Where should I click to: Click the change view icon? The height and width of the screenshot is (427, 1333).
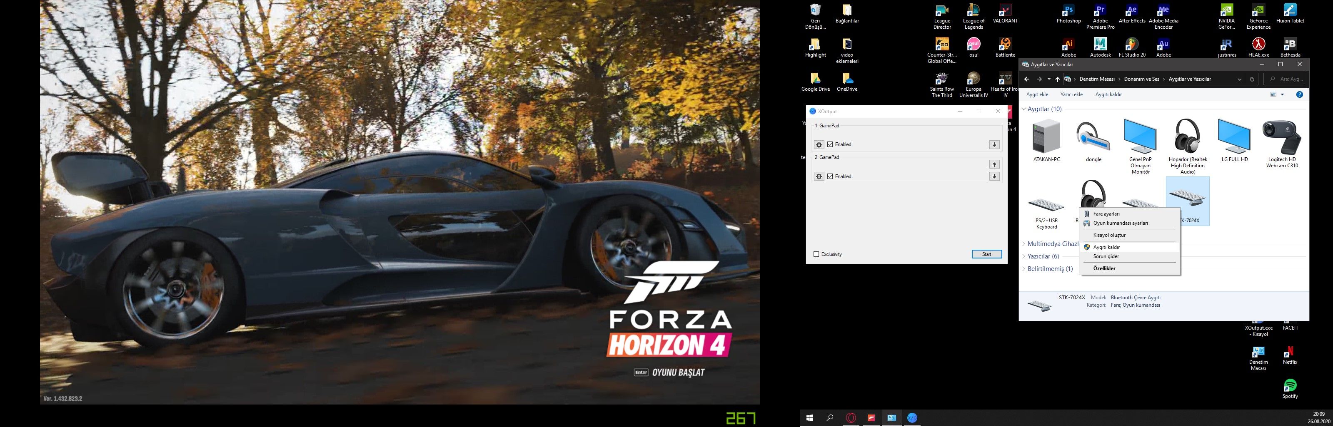1273,94
